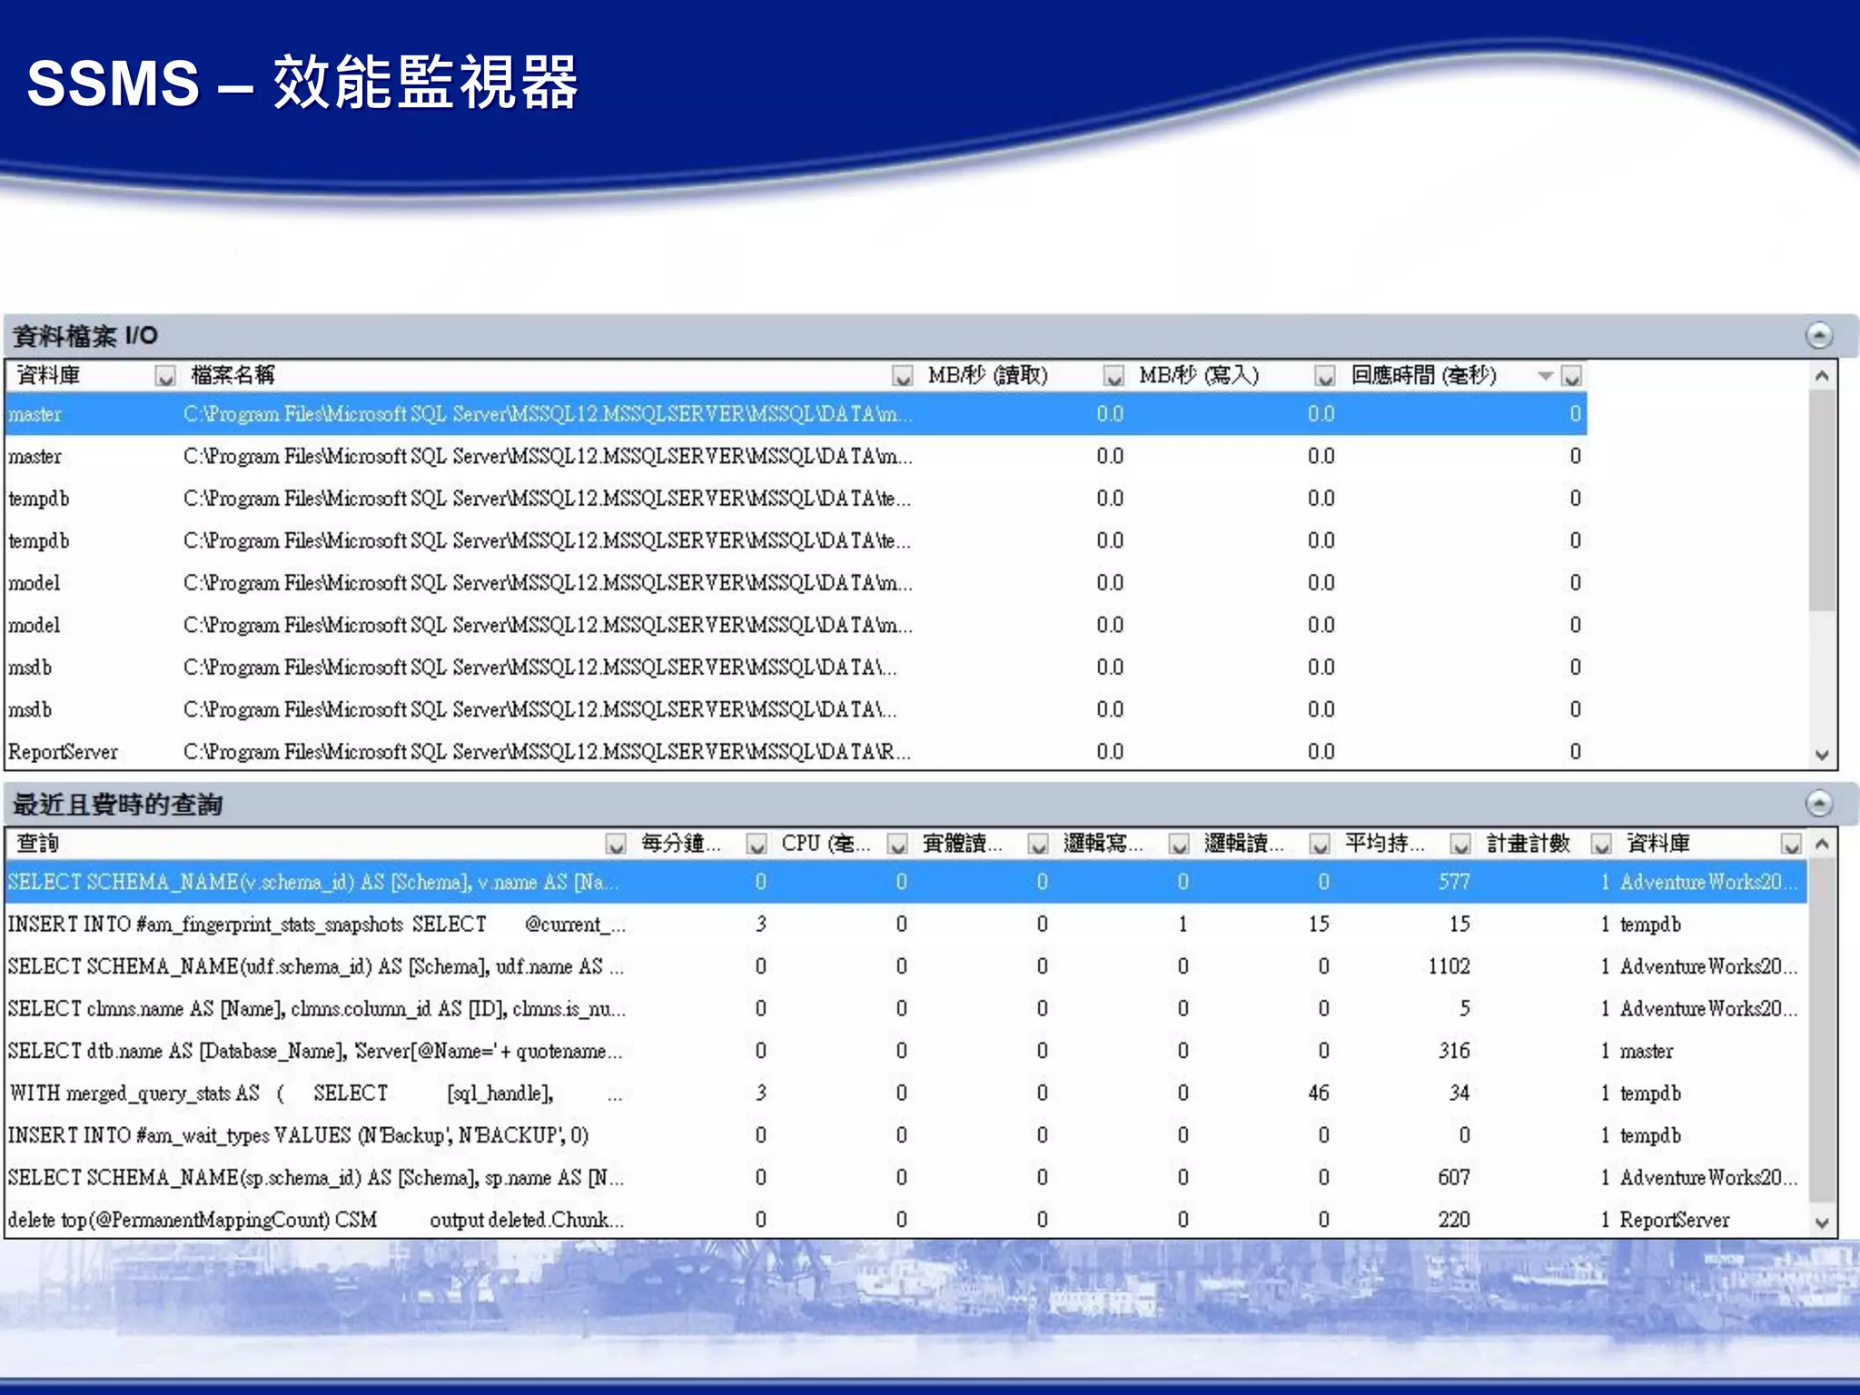The image size is (1860, 1395).
Task: Sort by 計畫計數 column header
Action: (x=1529, y=843)
